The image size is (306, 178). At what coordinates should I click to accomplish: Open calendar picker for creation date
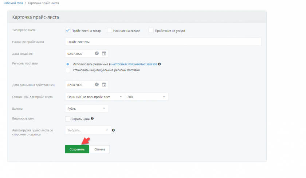point(104,54)
